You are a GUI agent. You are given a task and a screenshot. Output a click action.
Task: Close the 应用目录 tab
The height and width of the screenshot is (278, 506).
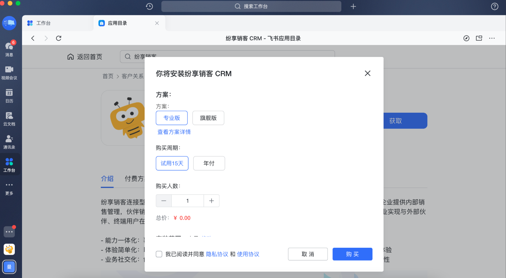[x=157, y=23]
